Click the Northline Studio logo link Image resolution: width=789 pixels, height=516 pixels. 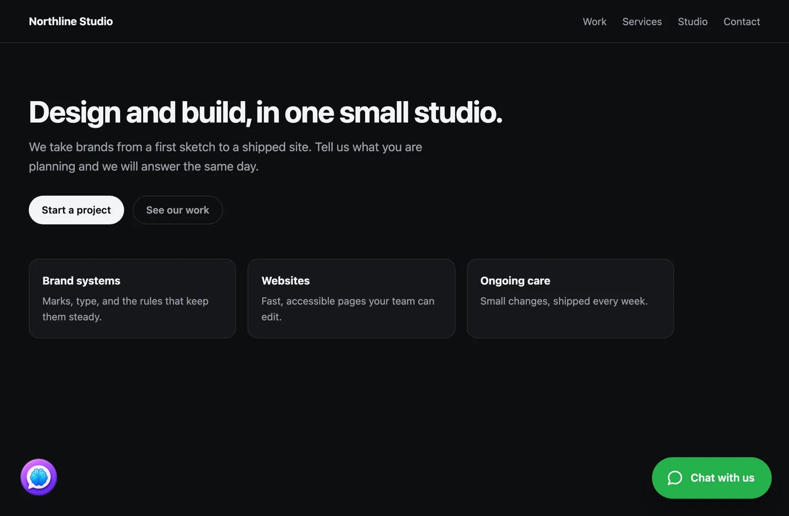pos(71,22)
